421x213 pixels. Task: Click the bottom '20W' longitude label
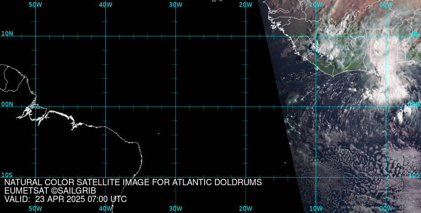pyautogui.click(x=246, y=208)
